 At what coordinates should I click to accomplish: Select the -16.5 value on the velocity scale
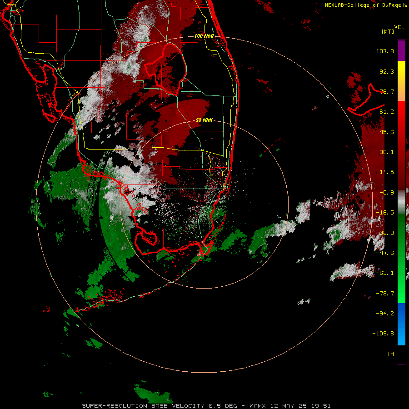tap(385, 213)
